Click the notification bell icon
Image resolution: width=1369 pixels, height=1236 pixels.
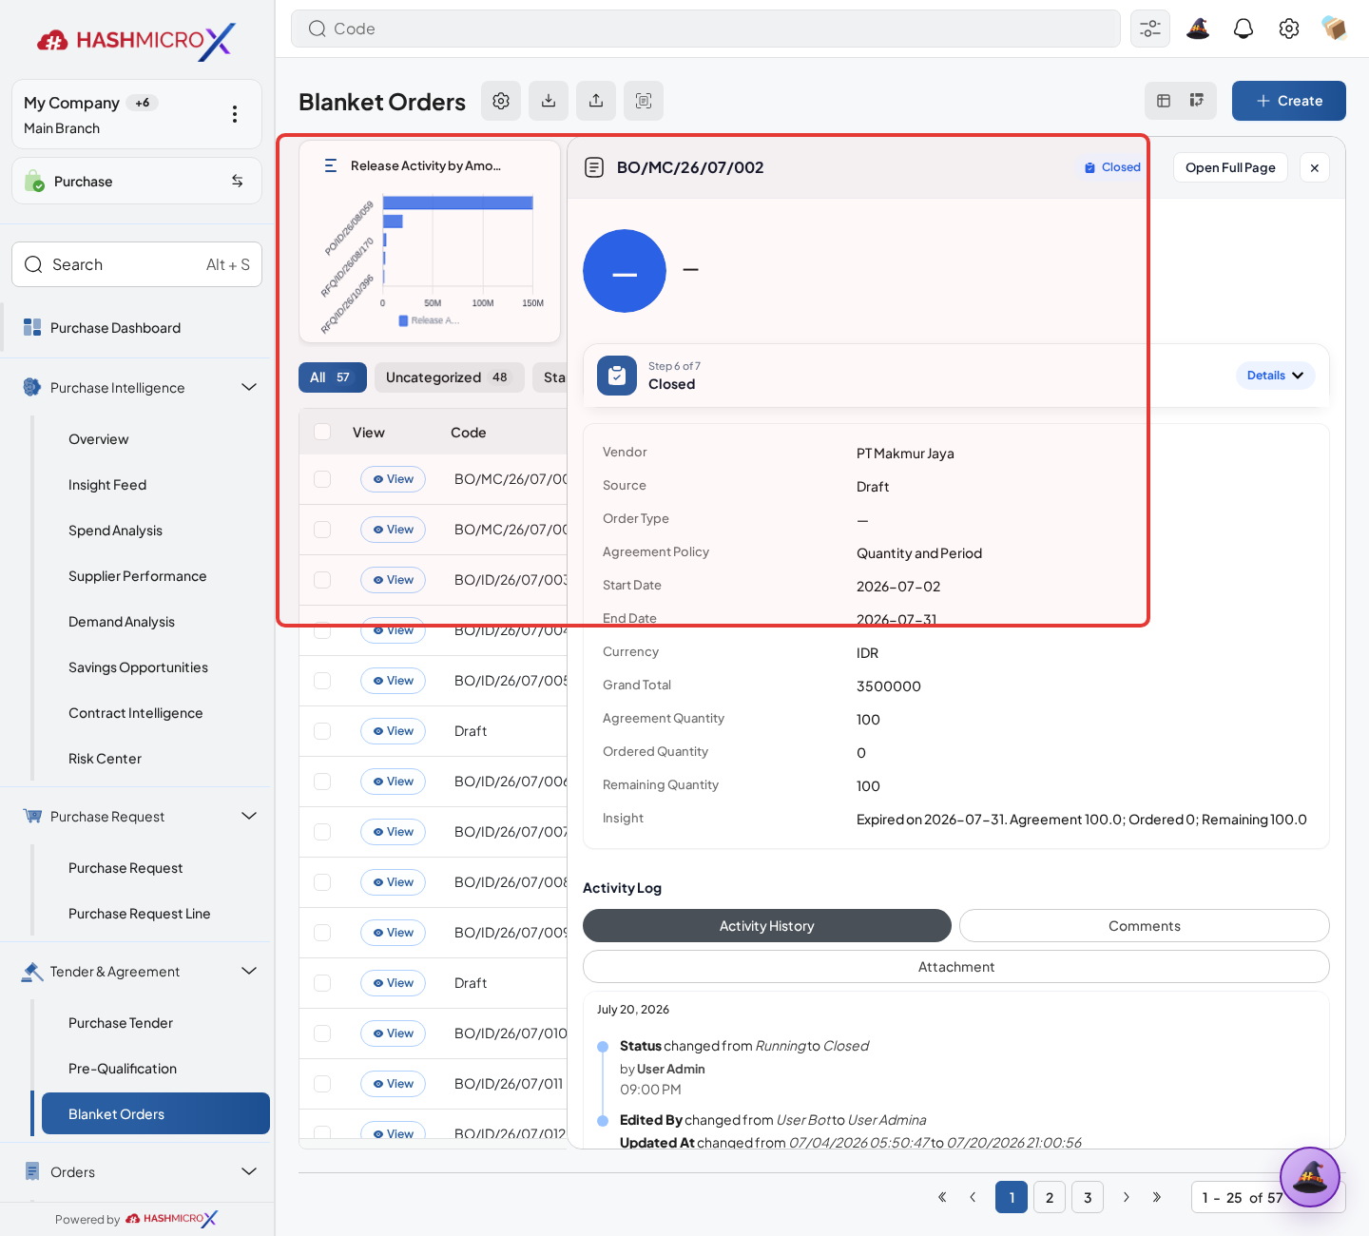(x=1244, y=29)
